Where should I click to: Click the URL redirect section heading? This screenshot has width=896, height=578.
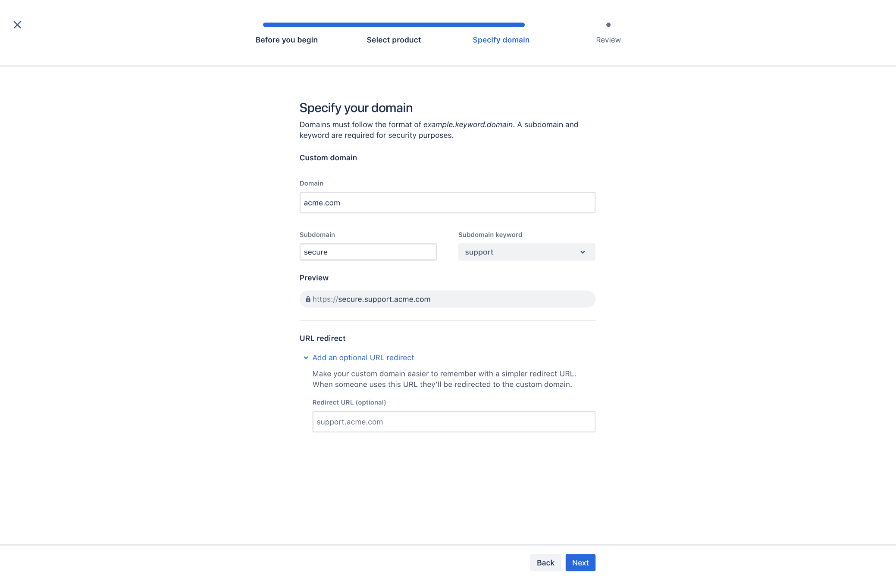(323, 338)
